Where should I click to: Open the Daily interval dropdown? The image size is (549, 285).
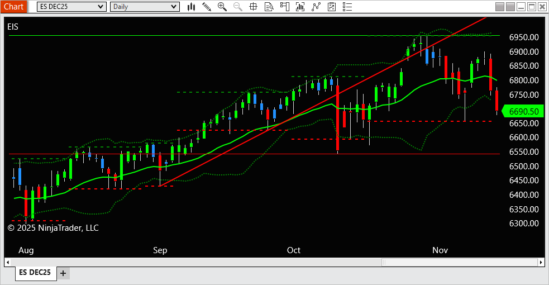145,7
